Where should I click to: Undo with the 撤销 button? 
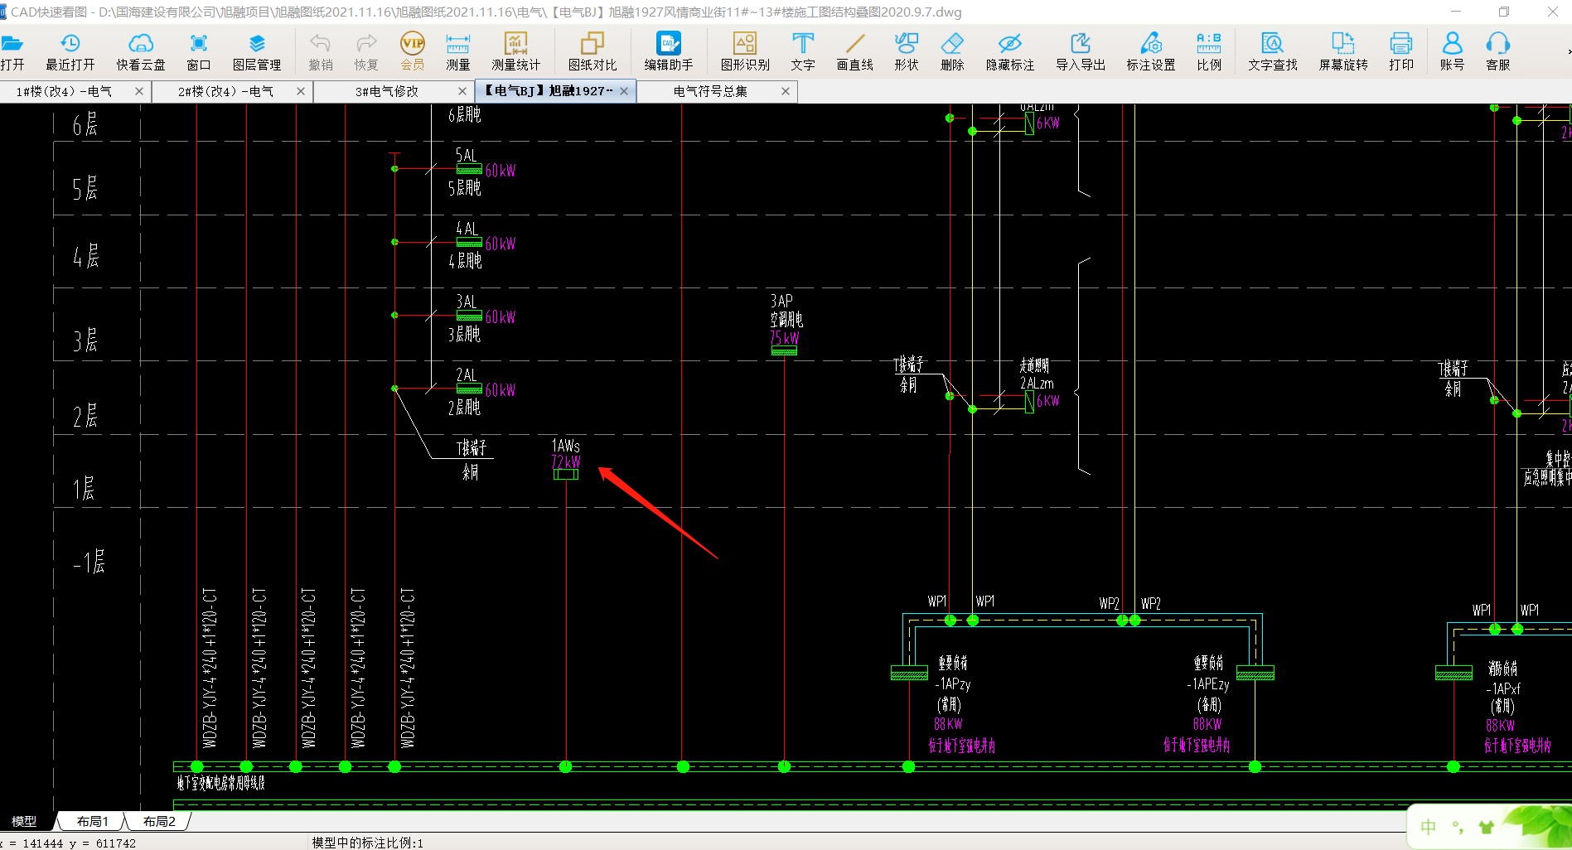click(321, 52)
